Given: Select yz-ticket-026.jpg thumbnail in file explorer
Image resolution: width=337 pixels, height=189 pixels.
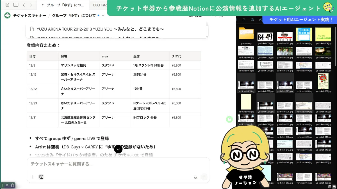Looking at the screenshot, I should 246,101.
